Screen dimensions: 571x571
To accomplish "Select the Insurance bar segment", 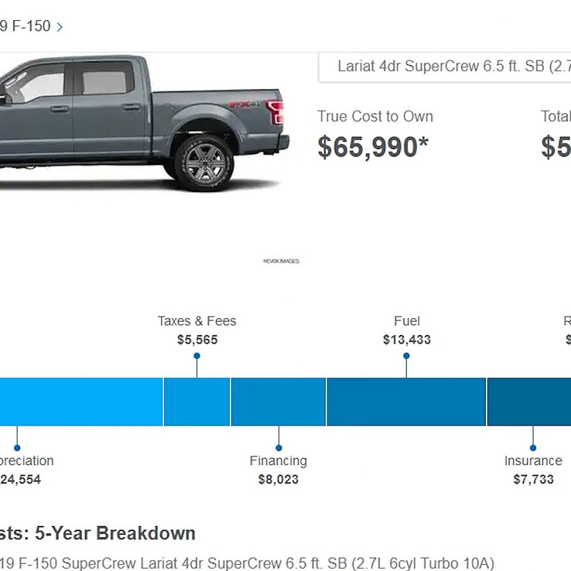I will (x=529, y=402).
